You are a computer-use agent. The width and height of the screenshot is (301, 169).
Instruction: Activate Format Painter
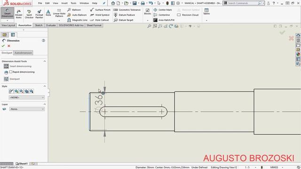(39, 14)
